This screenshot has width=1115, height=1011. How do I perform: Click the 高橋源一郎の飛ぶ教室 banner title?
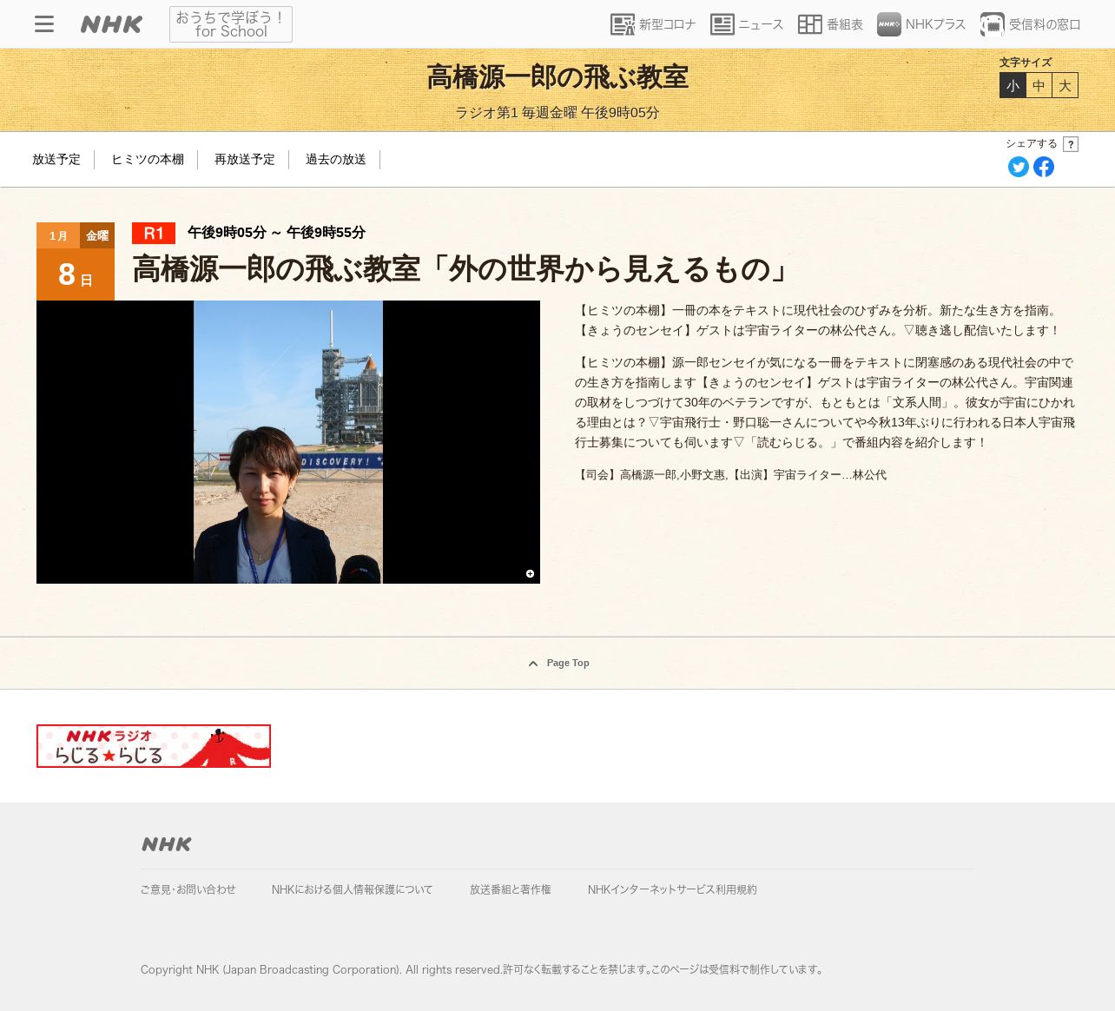(557, 77)
